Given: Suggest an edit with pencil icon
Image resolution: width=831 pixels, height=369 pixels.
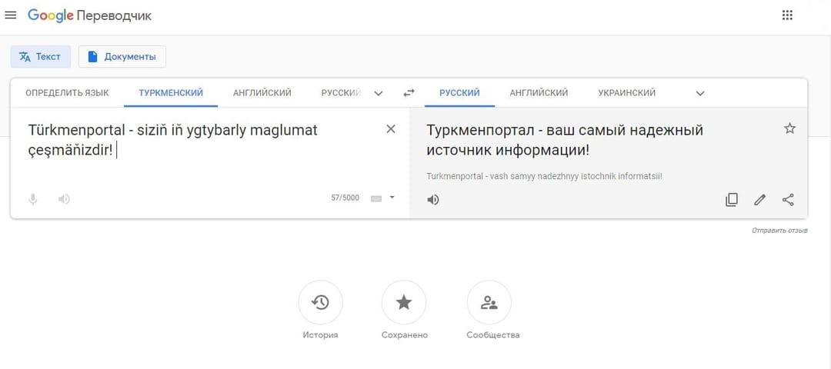Looking at the screenshot, I should pyautogui.click(x=760, y=200).
